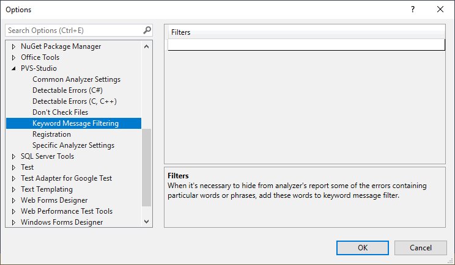Select Detectable Errors (C, C++) item
Image resolution: width=455 pixels, height=265 pixels.
pyautogui.click(x=75, y=101)
